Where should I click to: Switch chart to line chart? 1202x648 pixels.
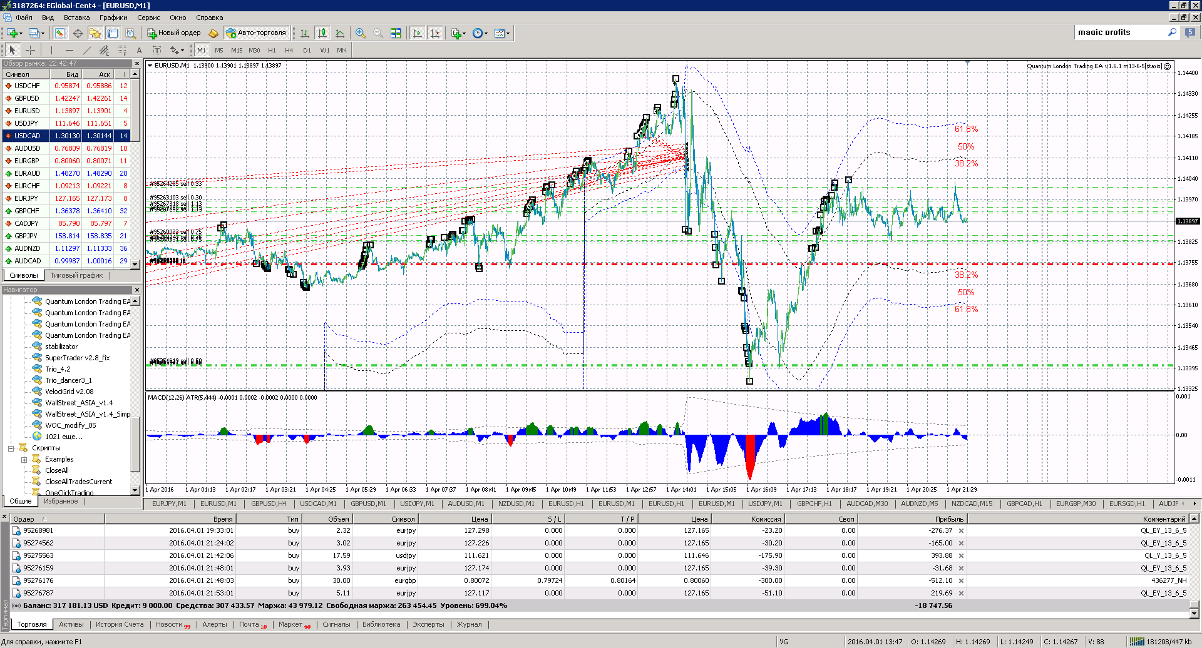(x=340, y=33)
